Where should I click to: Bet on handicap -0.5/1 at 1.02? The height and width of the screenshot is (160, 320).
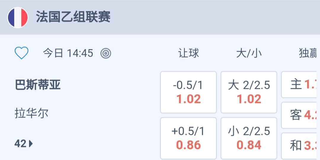pyautogui.click(x=188, y=92)
